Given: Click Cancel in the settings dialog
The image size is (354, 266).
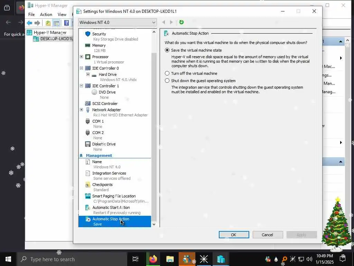Looking at the screenshot, I should 268,235.
